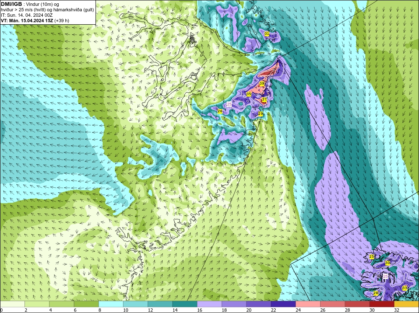
Task: Click the legend scale value 24
Action: click(x=298, y=310)
